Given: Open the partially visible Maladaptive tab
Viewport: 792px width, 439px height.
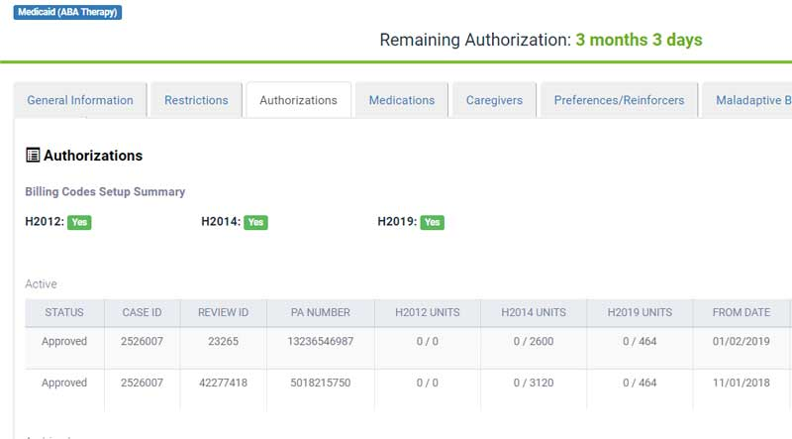Looking at the screenshot, I should (x=750, y=100).
